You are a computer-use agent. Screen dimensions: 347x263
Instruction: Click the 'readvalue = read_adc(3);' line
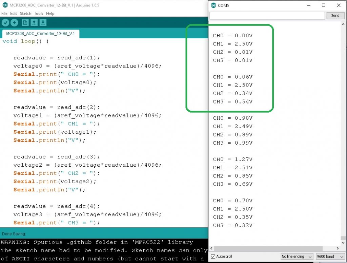click(57, 157)
